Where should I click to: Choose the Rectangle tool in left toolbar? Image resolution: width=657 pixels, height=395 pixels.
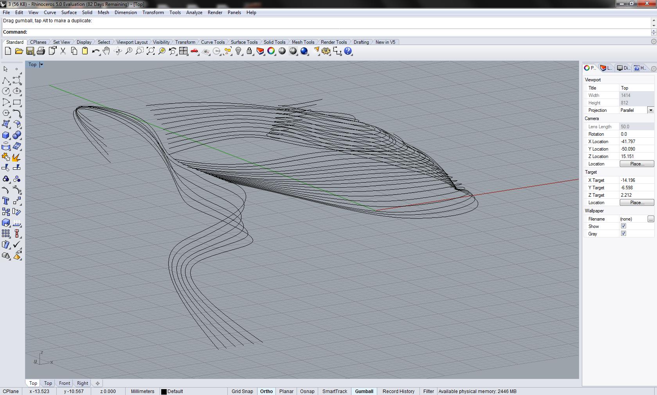[x=17, y=102]
